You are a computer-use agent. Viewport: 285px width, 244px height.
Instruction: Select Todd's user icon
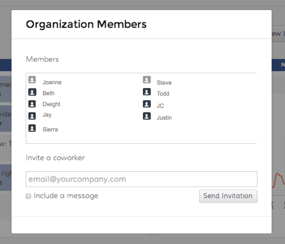[x=147, y=91]
